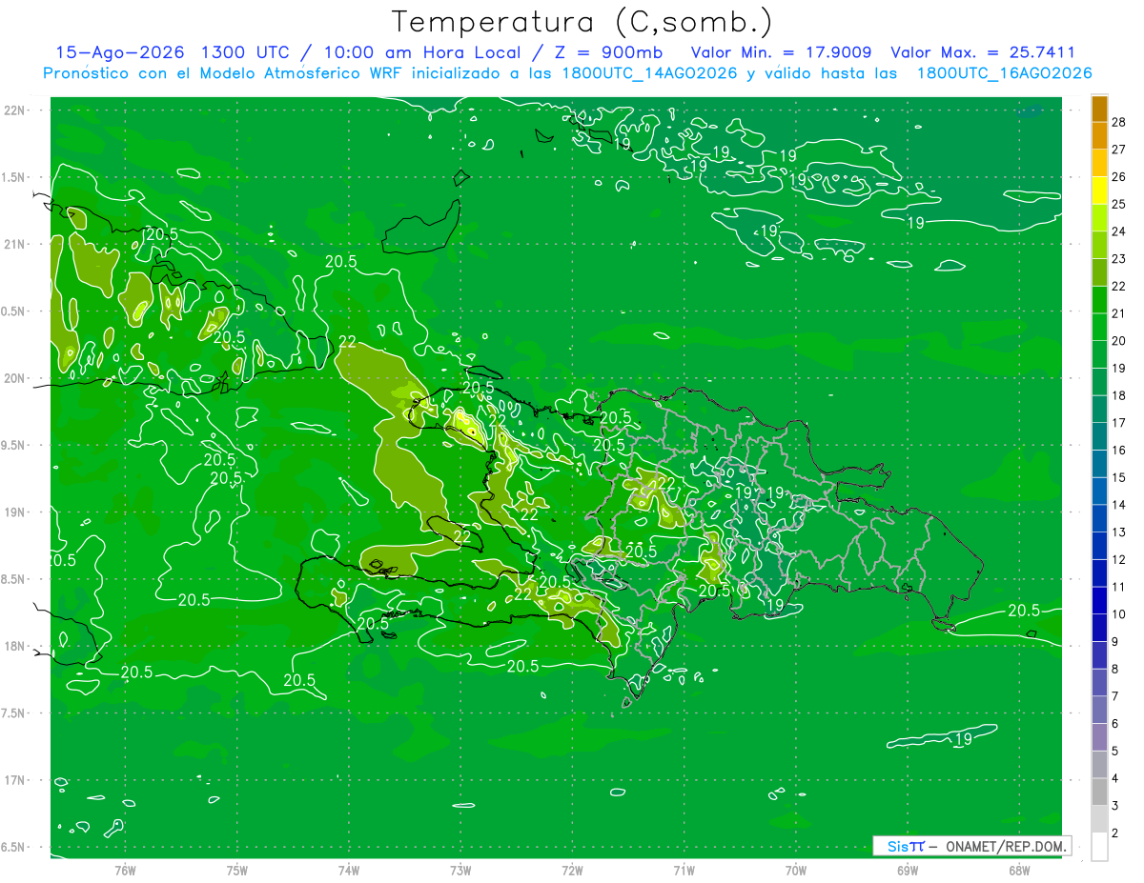Image resolution: width=1144 pixels, height=883 pixels.
Task: Click the color scale value '13'
Action: (x=1119, y=532)
